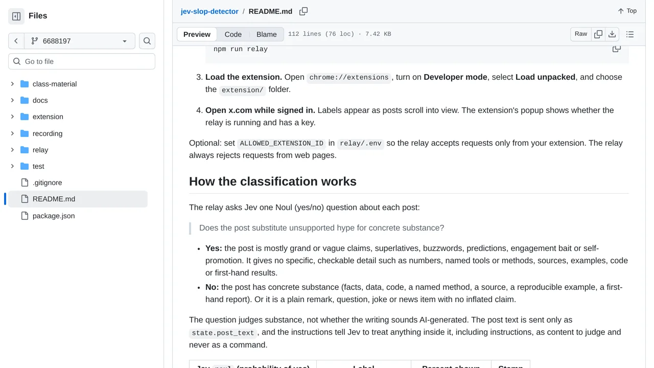Click the ALLOWED_EXTENSION_ID inline code
The image size is (654, 368).
(282, 144)
